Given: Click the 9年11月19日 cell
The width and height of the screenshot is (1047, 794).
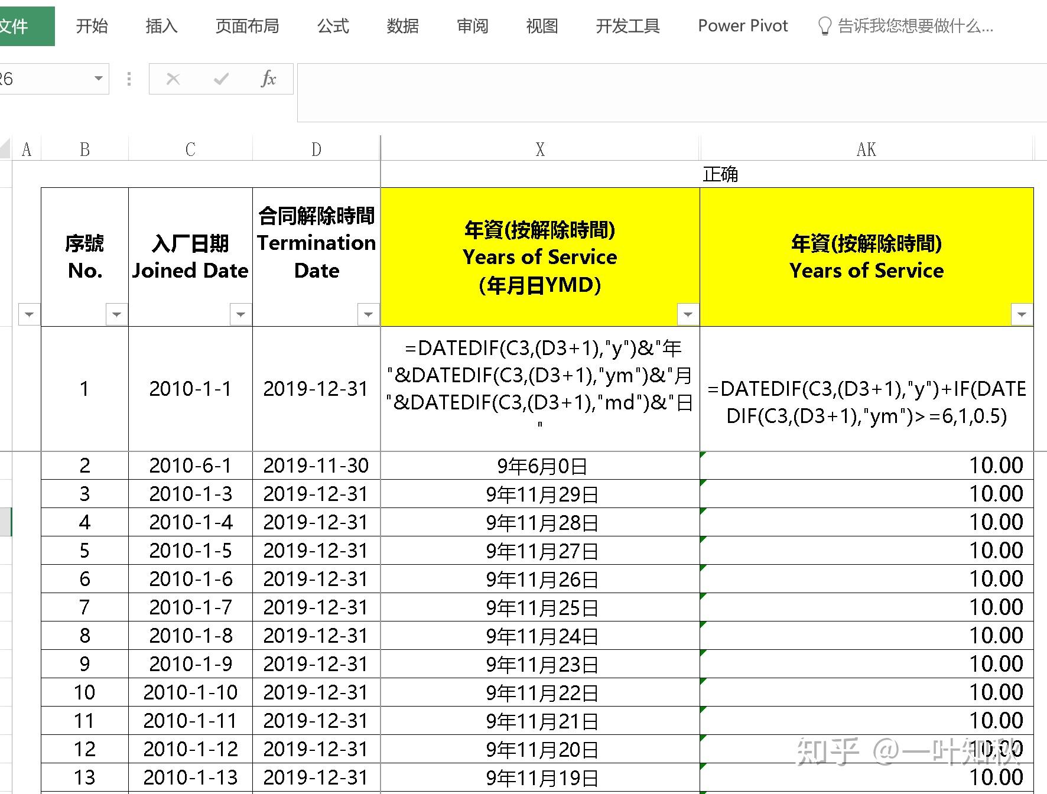Looking at the screenshot, I should point(540,777).
